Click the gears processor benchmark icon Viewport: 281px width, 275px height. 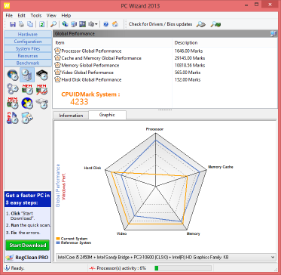13,89
